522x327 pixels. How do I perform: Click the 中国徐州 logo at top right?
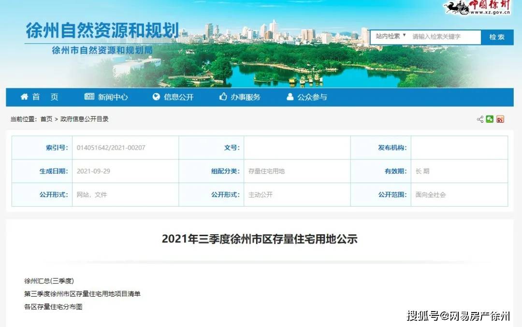pyautogui.click(x=478, y=8)
